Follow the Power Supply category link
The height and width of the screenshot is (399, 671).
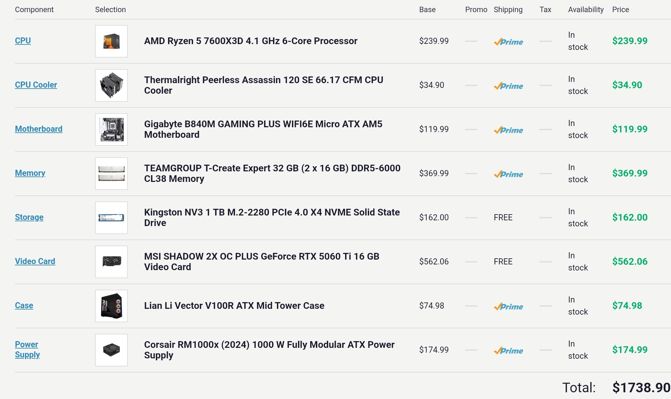27,349
